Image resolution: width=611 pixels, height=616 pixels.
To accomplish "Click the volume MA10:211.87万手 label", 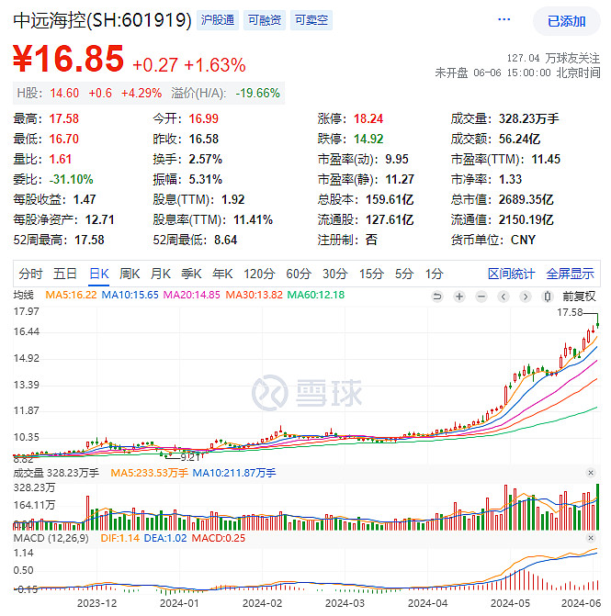I will 234,473.
